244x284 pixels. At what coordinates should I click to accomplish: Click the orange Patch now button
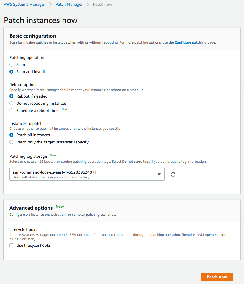coord(217,277)
